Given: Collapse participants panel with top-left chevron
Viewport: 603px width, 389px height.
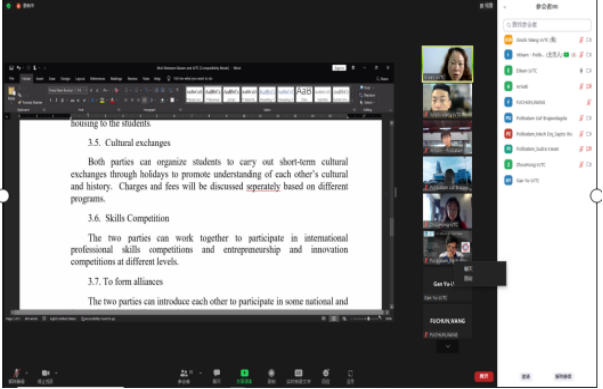Looking at the screenshot, I should click(505, 7).
